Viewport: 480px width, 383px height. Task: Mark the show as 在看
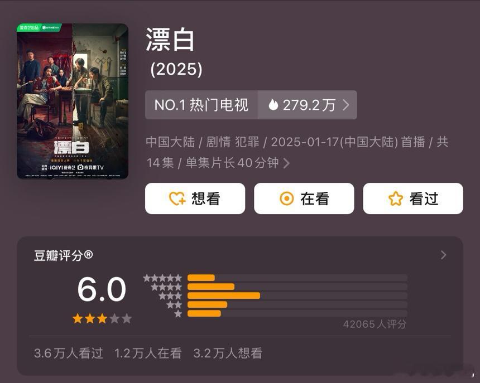[304, 198]
